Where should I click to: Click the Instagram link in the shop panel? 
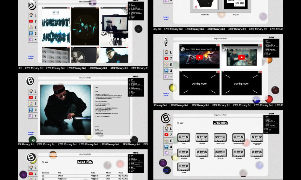[x=166, y=17]
